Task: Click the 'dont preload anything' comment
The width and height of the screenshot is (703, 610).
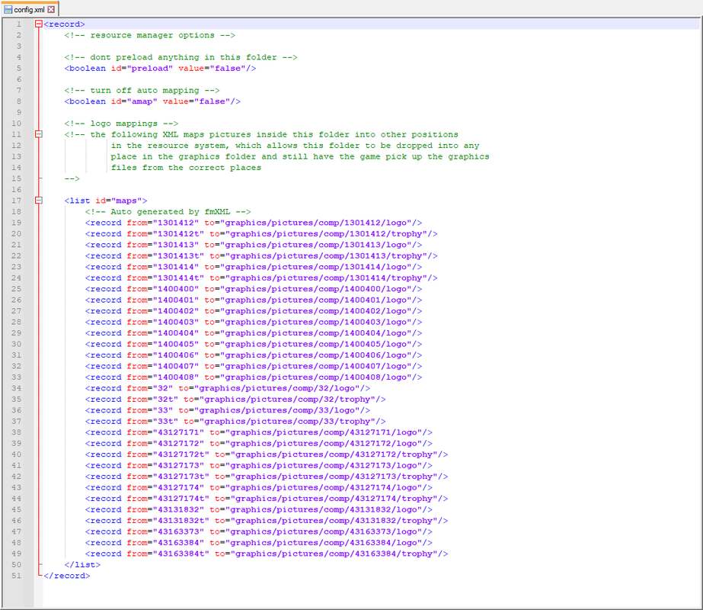Action: point(181,57)
